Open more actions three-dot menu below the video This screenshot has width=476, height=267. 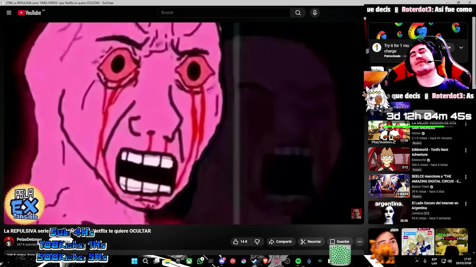click(x=360, y=242)
